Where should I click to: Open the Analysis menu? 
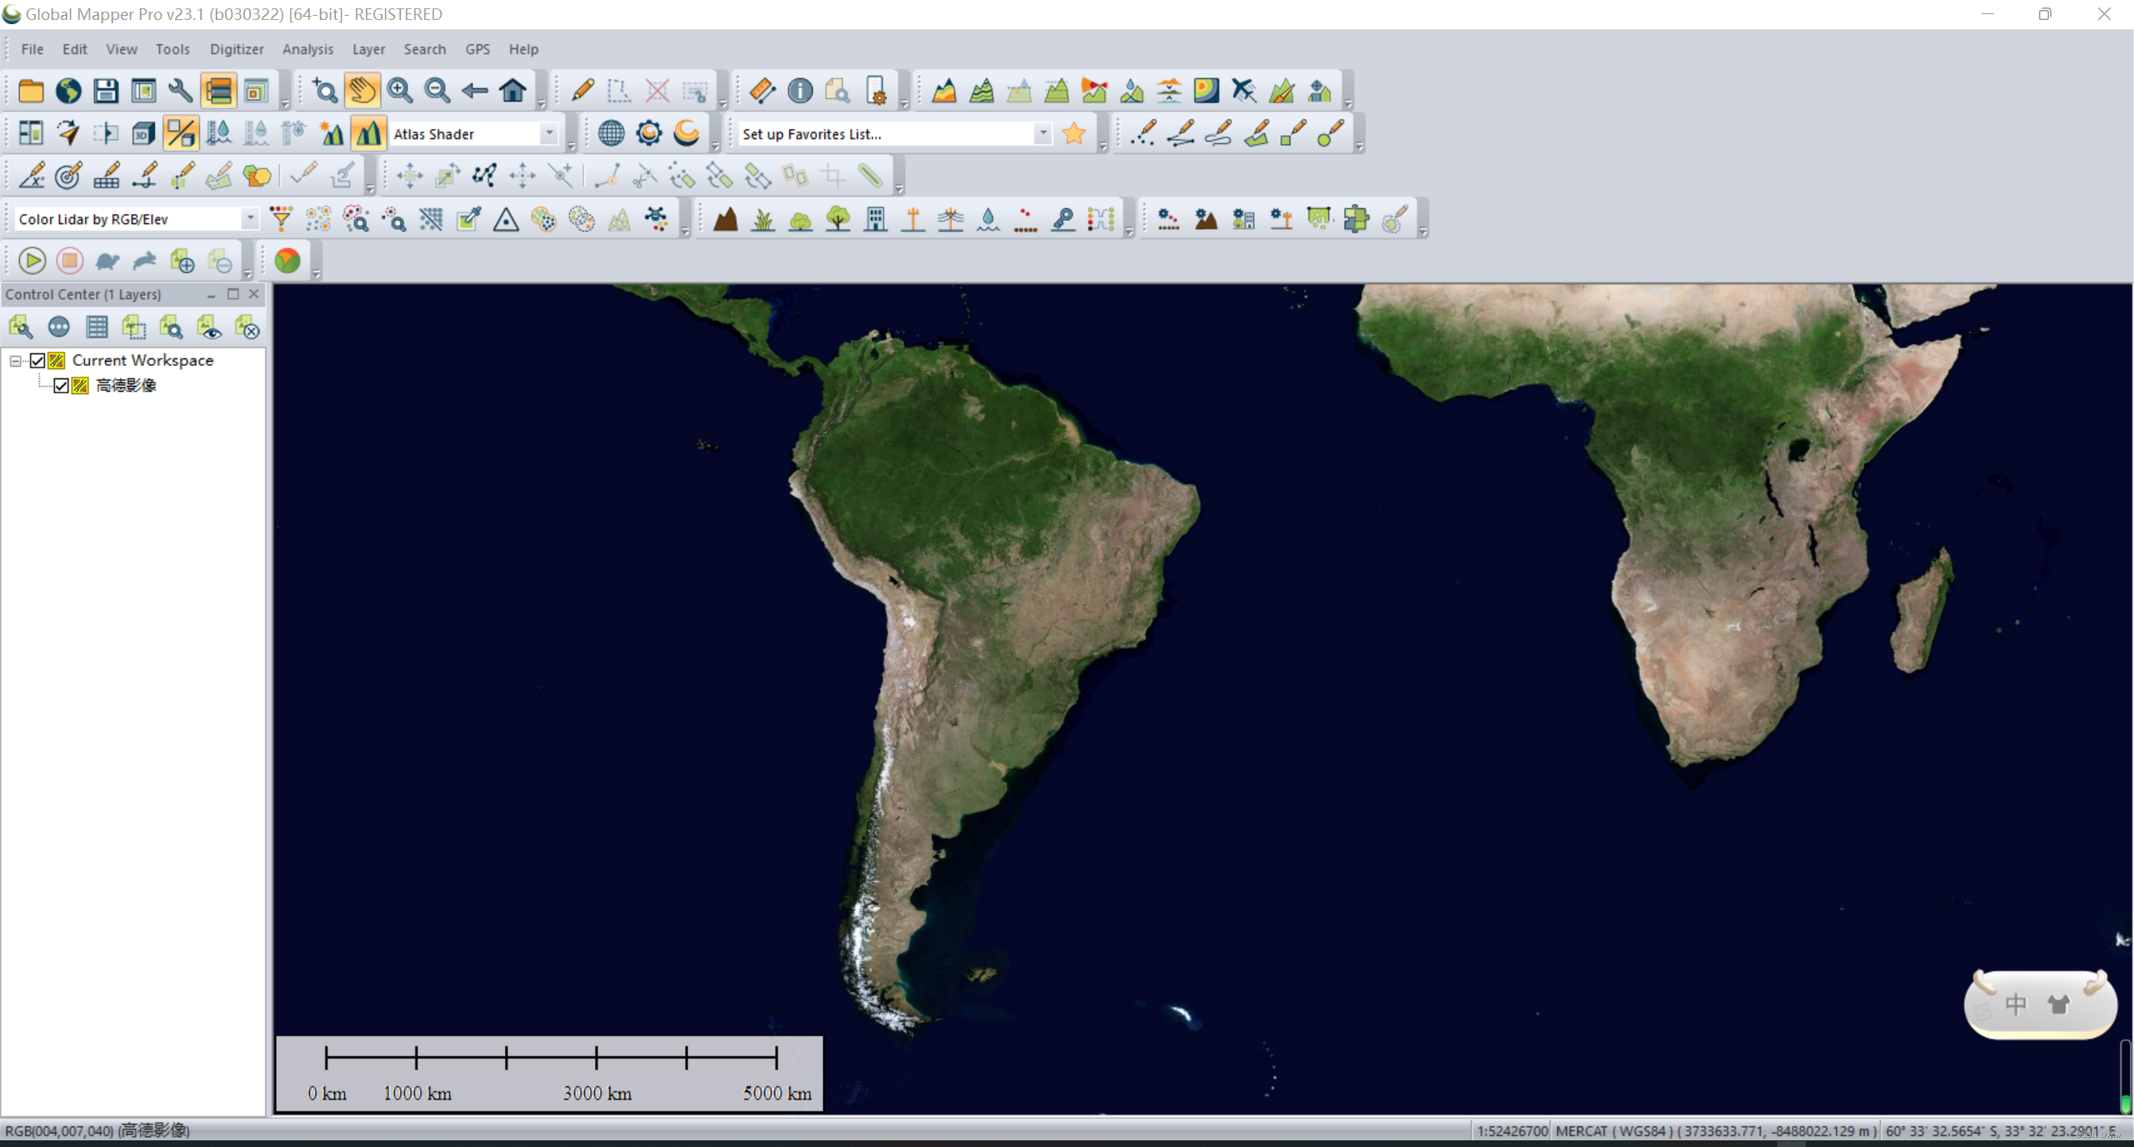[308, 49]
